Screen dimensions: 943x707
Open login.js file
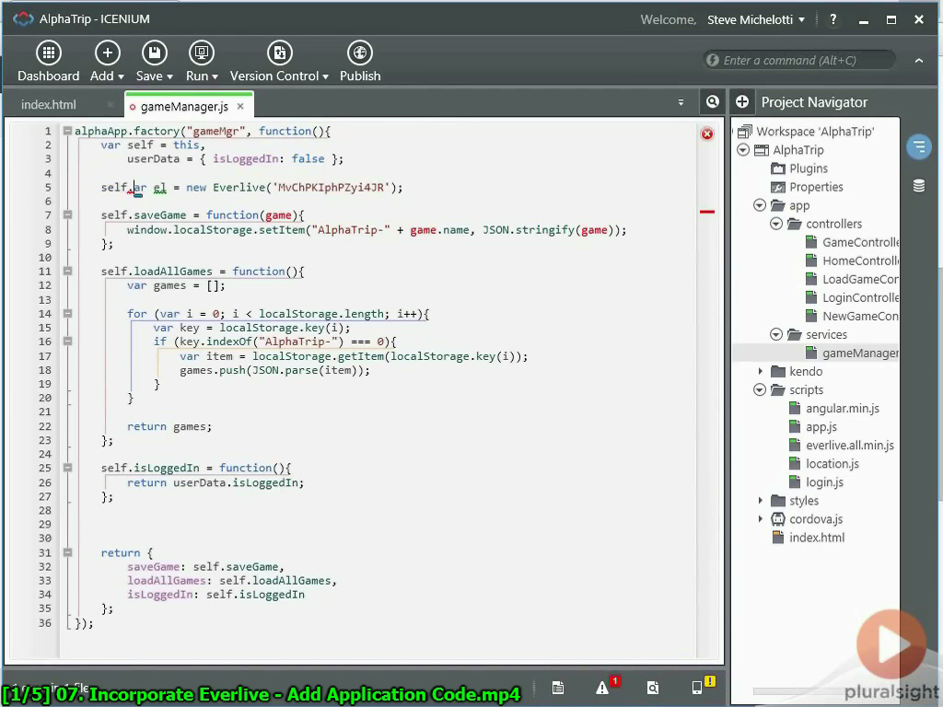click(816, 482)
